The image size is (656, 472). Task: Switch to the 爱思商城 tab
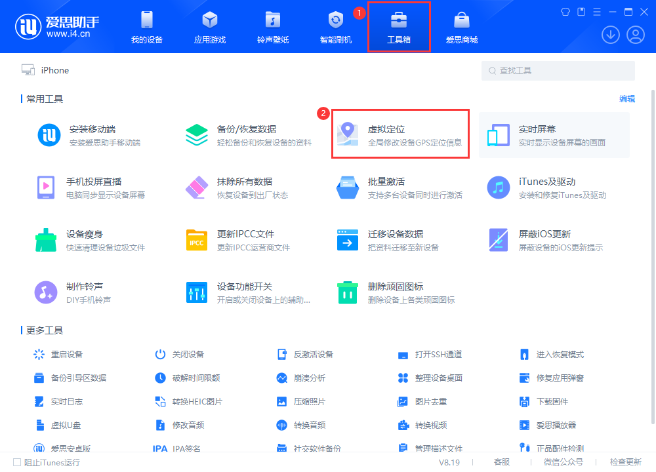pos(463,26)
